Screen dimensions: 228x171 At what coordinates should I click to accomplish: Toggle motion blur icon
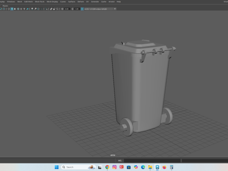[35, 9]
